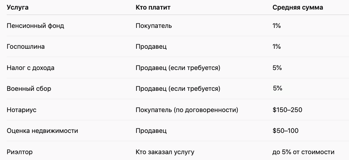Click the Кто заказал услугу cell
This screenshot has height=160, width=349.
tap(165, 152)
